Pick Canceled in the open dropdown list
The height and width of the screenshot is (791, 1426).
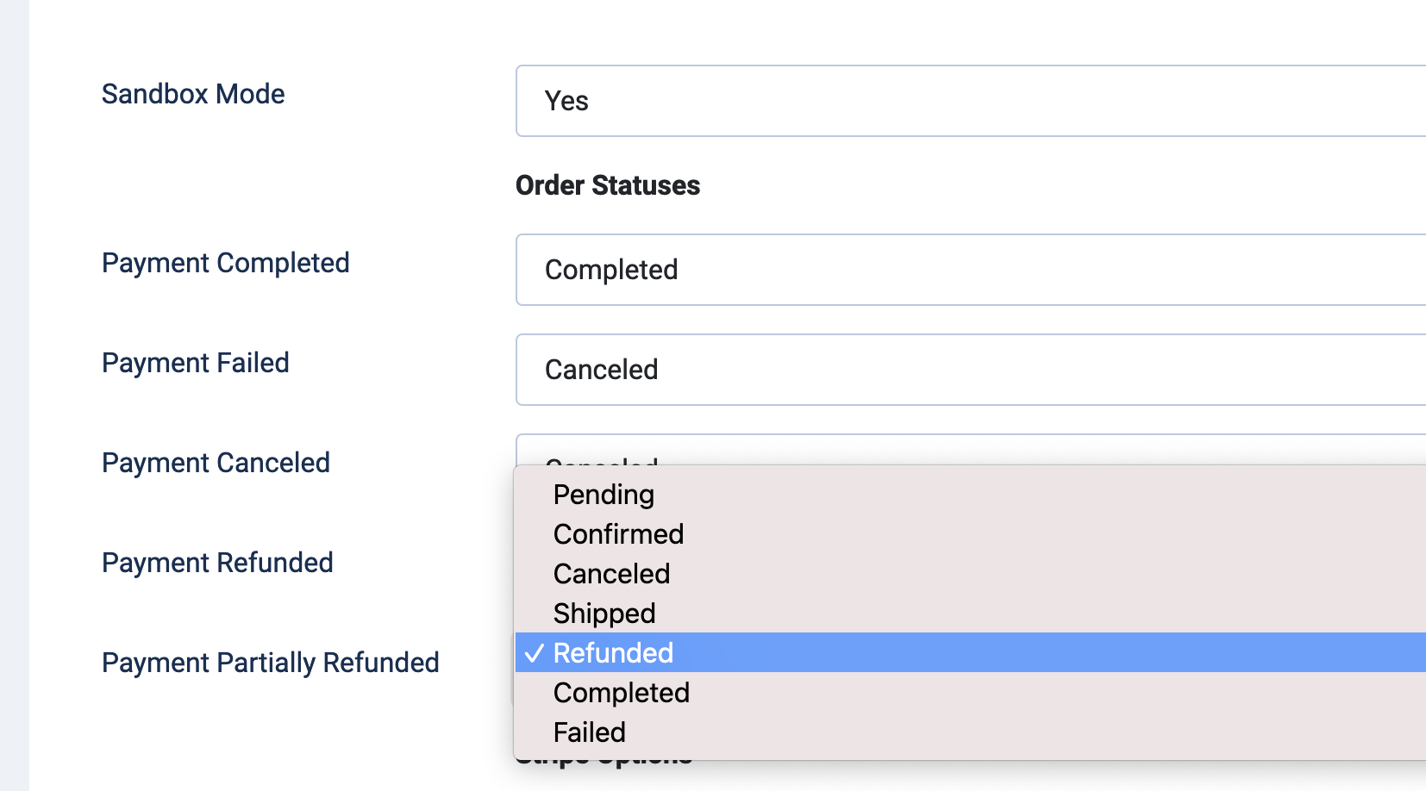coord(611,574)
